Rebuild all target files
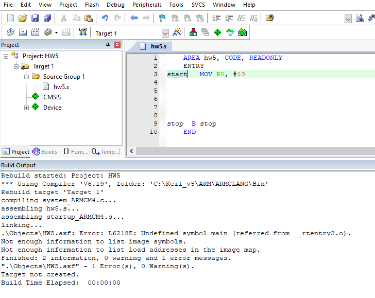 [35, 32]
